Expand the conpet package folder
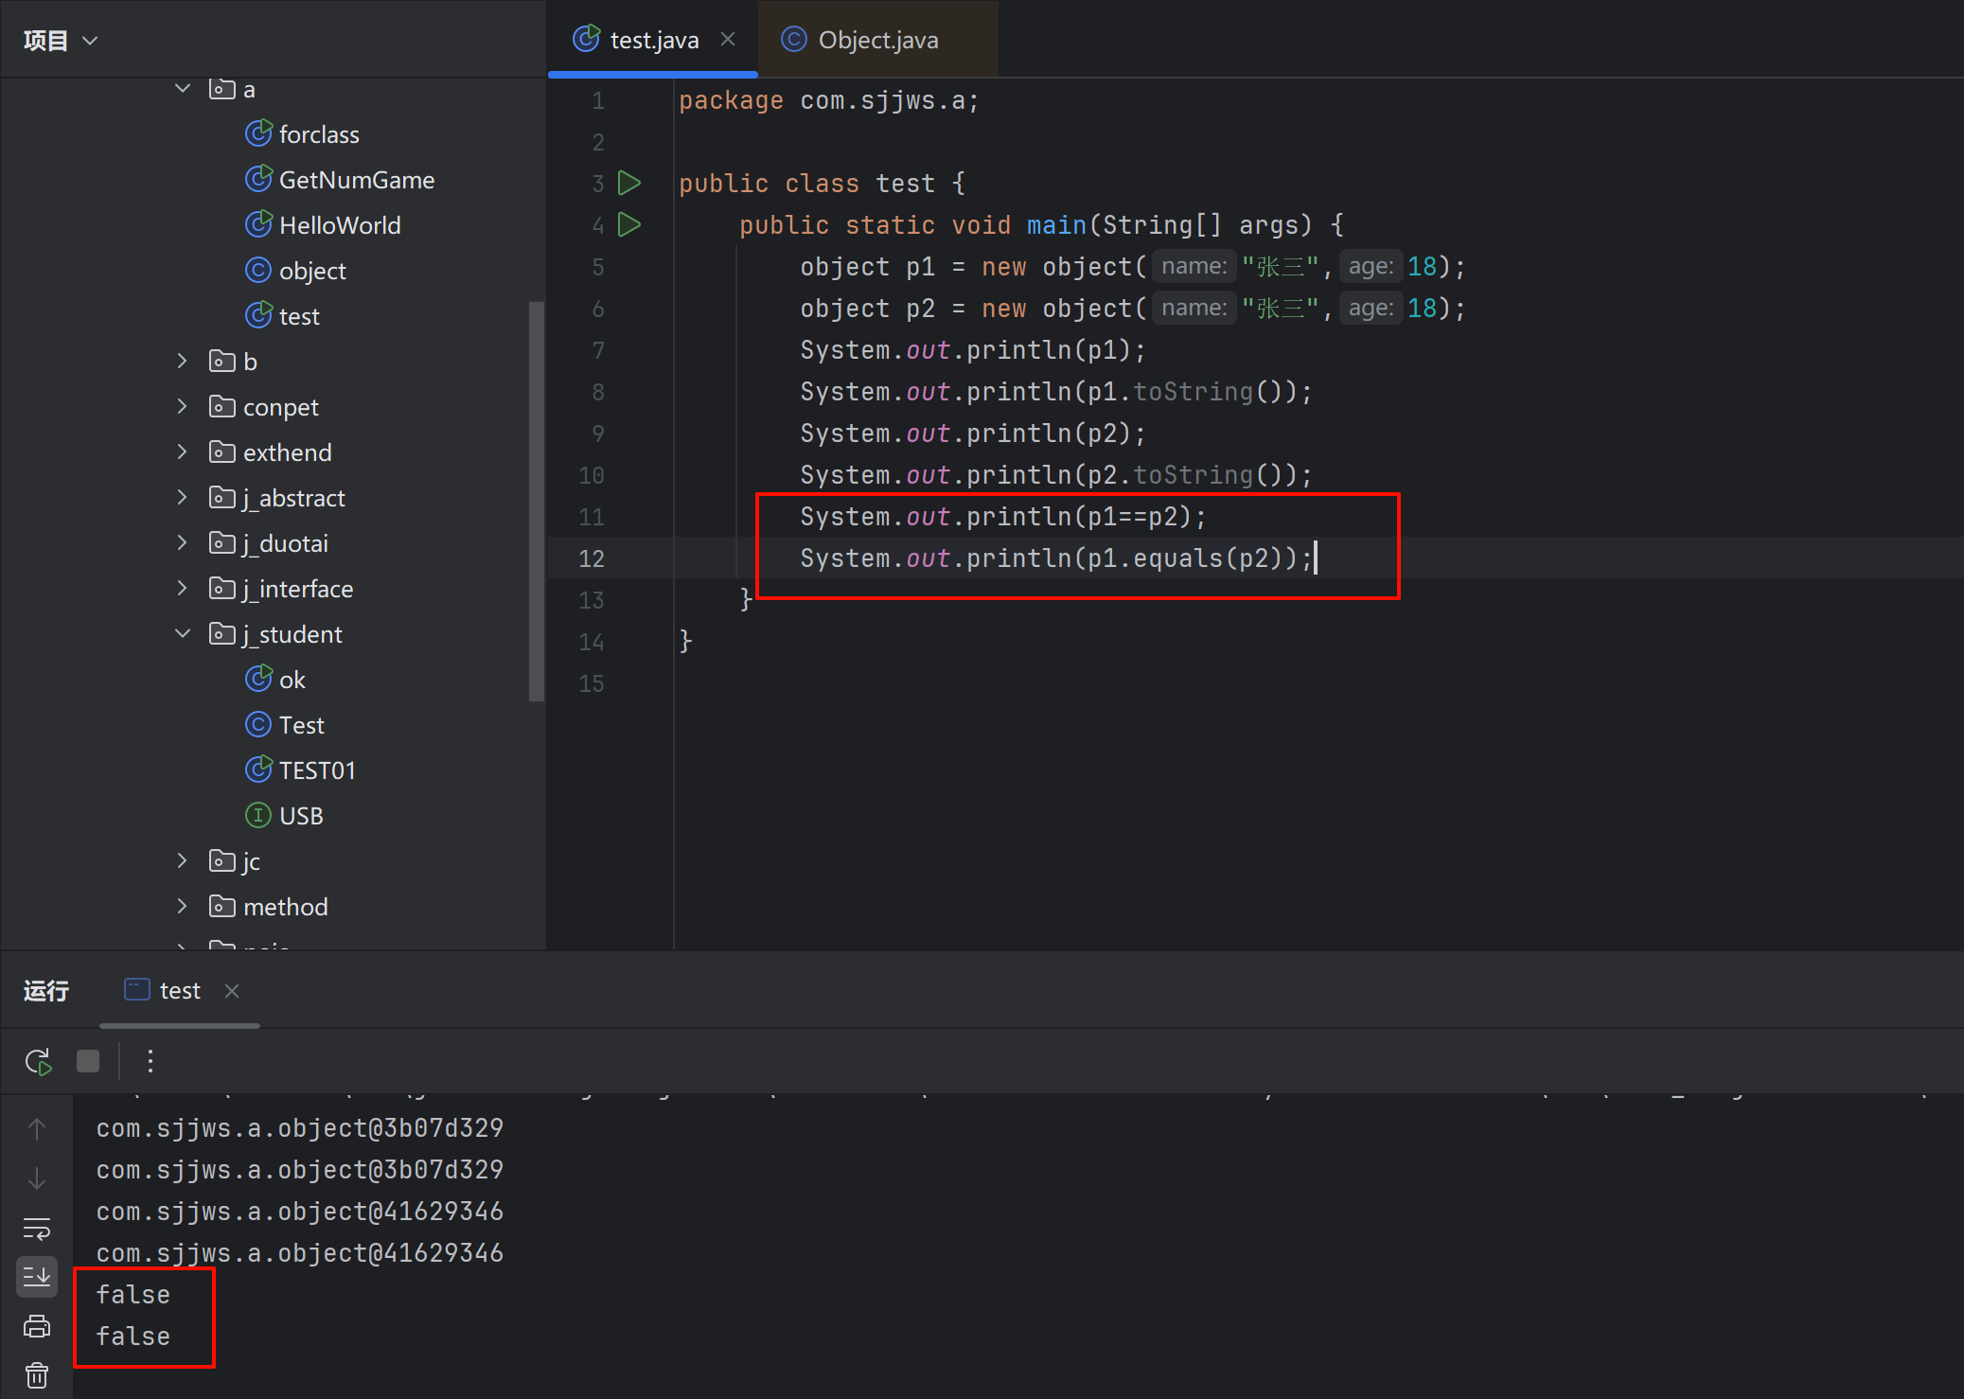 point(183,407)
